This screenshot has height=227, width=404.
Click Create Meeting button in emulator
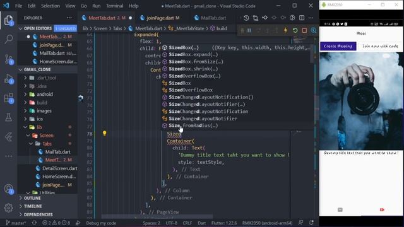pyautogui.click(x=338, y=46)
